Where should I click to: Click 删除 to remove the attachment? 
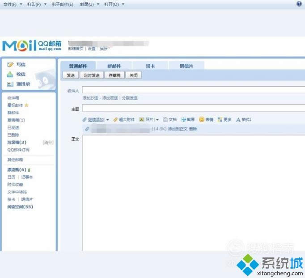(193, 129)
